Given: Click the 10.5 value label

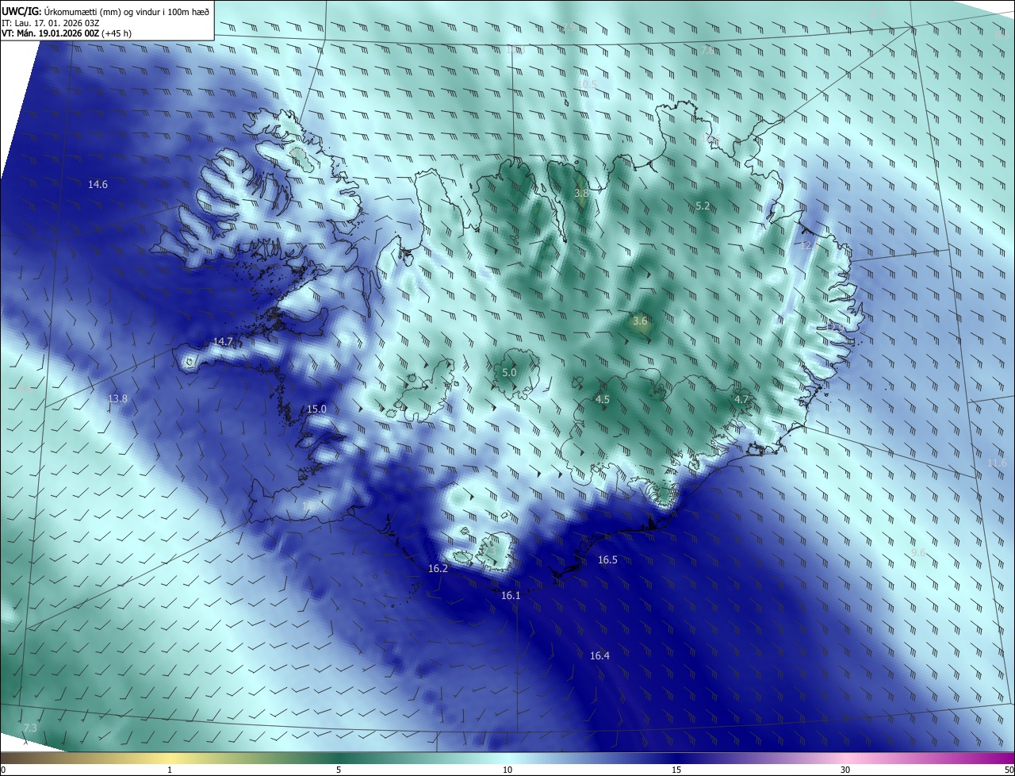Looking at the screenshot, I should coord(587,84).
